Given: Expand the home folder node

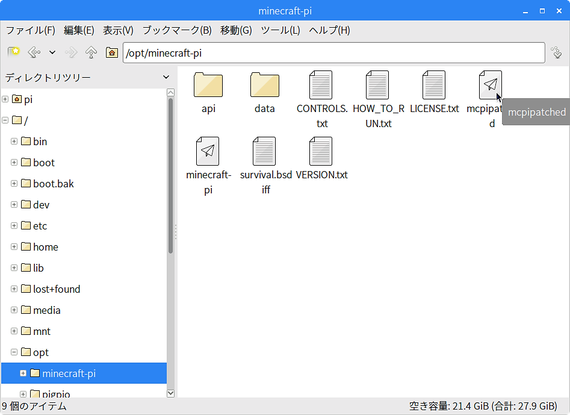Looking at the screenshot, I should coord(14,246).
